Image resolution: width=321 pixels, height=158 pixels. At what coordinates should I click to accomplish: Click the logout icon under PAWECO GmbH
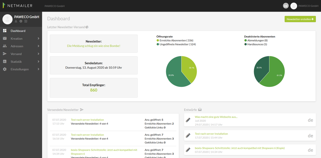pos(26,21)
